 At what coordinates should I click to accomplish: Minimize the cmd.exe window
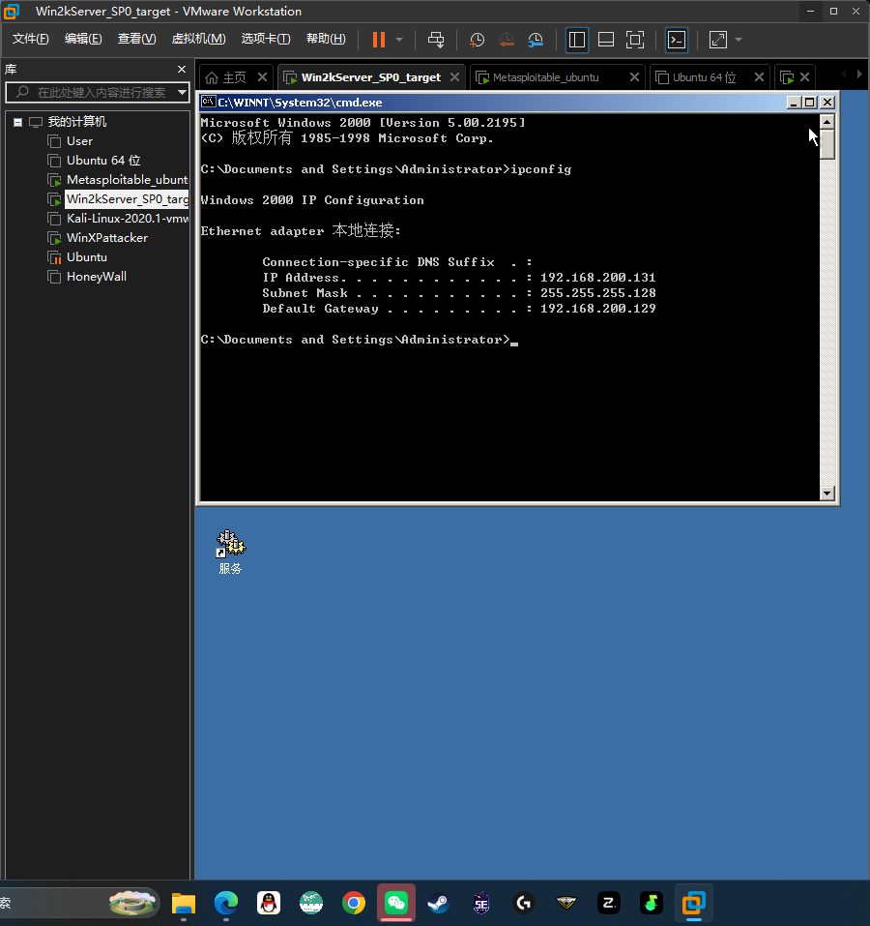[794, 103]
